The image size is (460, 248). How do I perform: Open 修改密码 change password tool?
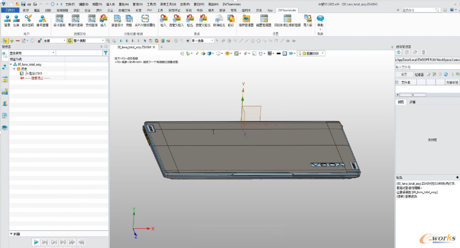(x=28, y=21)
